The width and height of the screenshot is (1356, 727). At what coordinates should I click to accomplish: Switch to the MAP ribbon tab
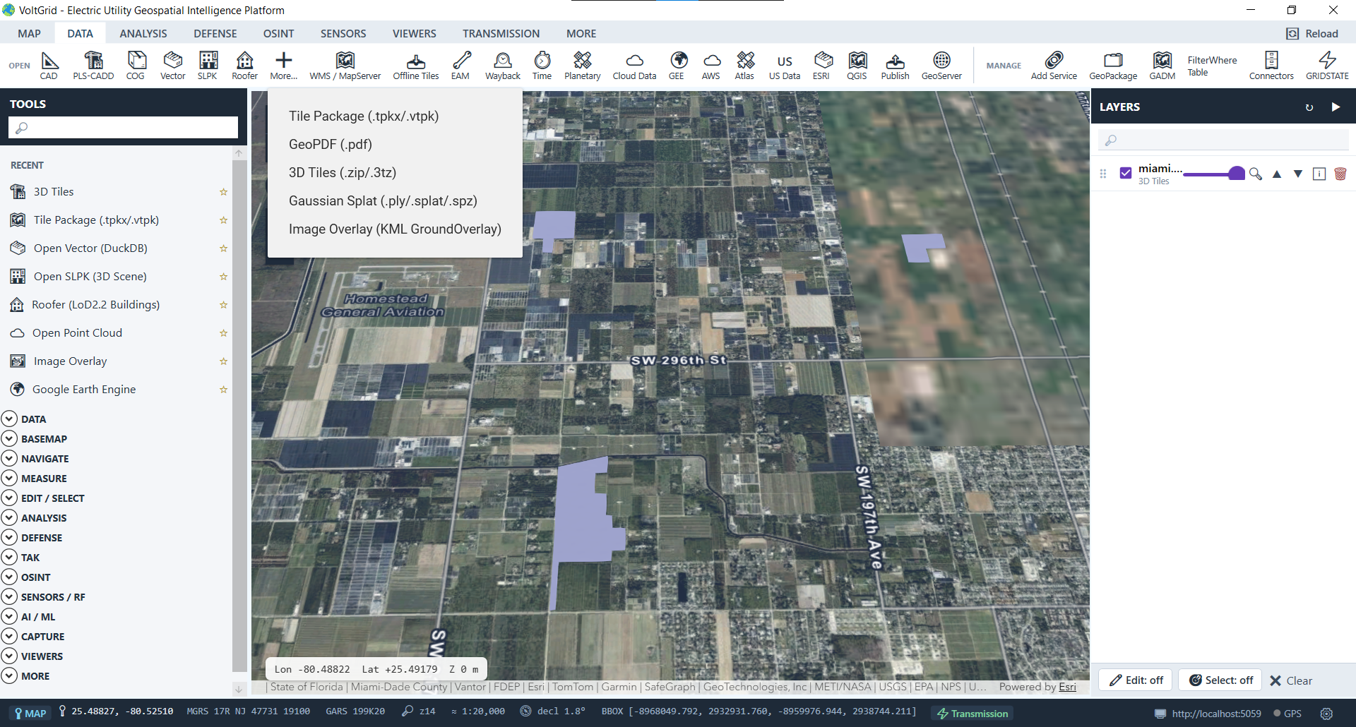pyautogui.click(x=29, y=33)
